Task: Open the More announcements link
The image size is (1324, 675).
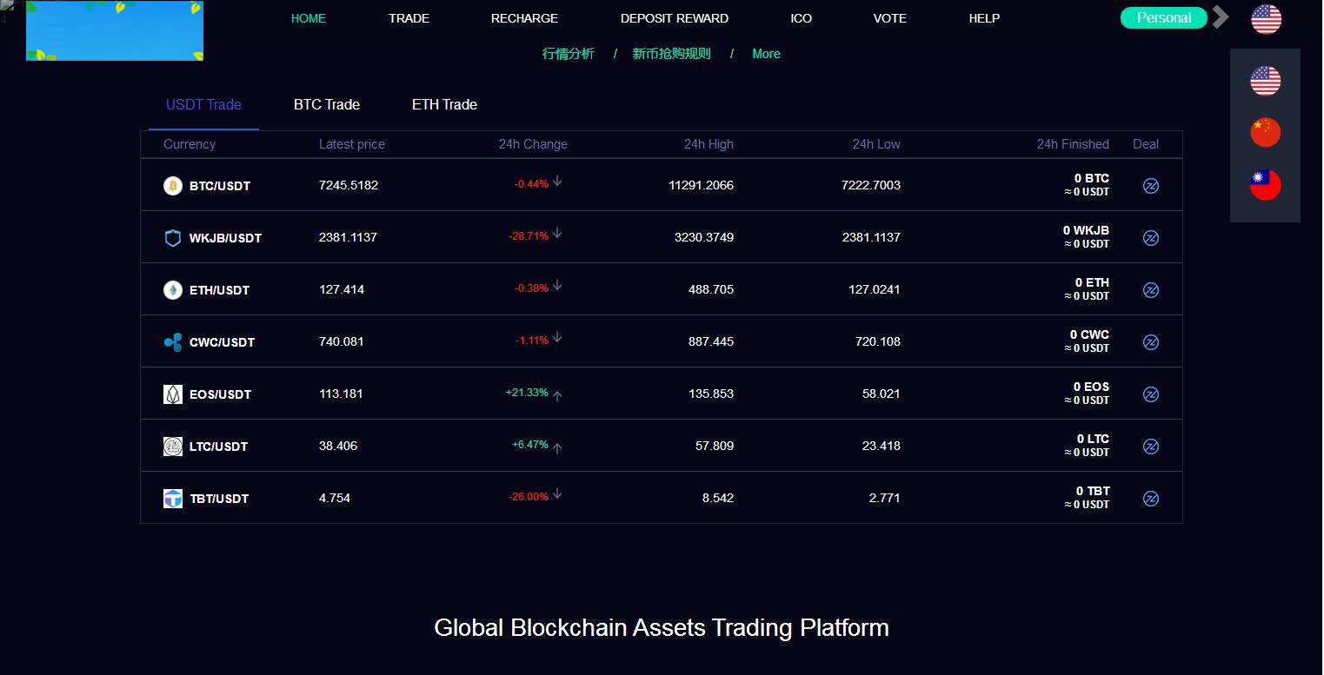Action: pyautogui.click(x=766, y=54)
